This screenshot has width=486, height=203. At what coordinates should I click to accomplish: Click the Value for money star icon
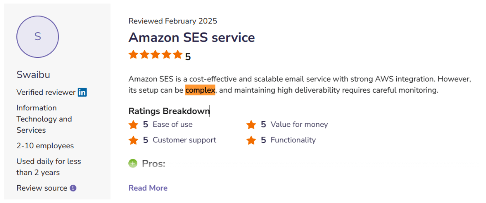tap(251, 125)
